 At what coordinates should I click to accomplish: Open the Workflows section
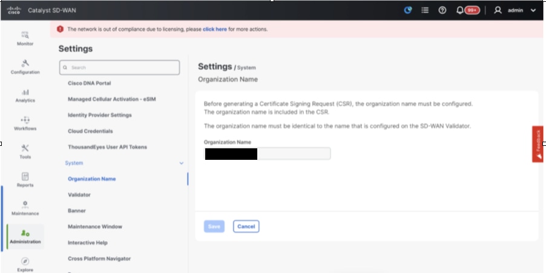25,123
